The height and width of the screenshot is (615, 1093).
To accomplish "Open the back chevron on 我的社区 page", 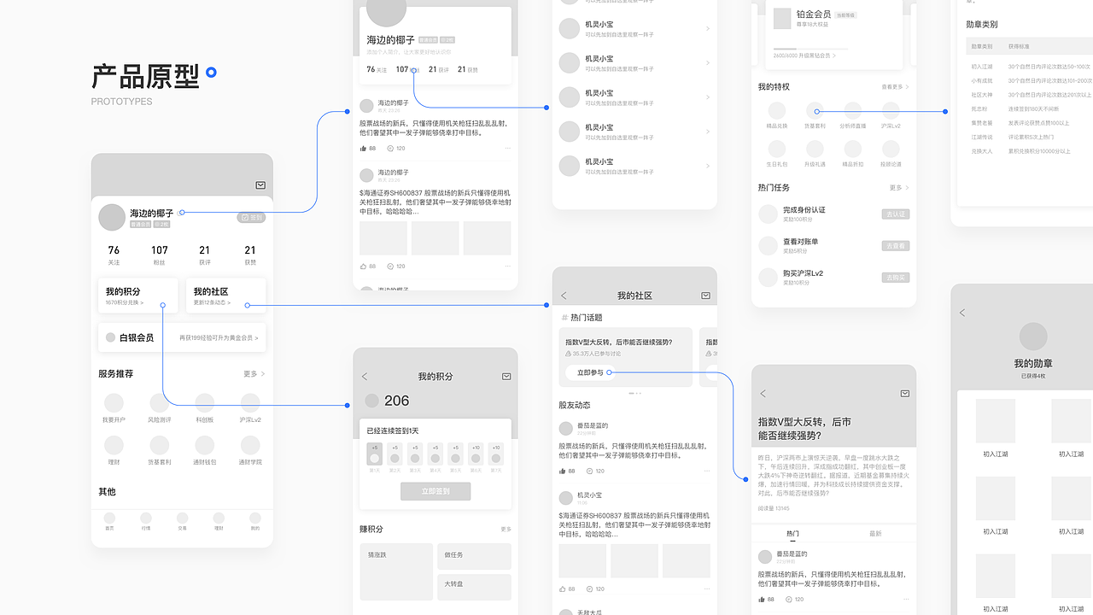I will (564, 295).
